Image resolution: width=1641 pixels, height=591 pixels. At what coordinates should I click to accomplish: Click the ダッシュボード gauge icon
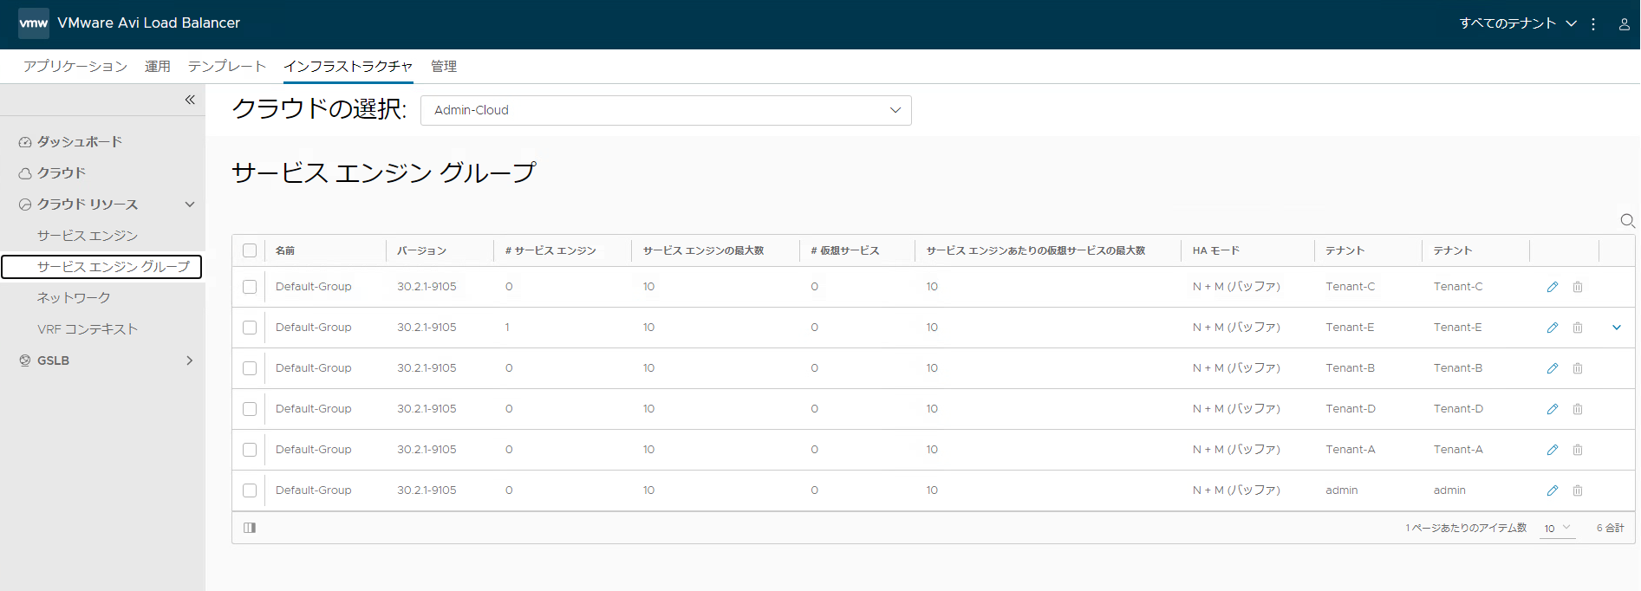(x=25, y=142)
